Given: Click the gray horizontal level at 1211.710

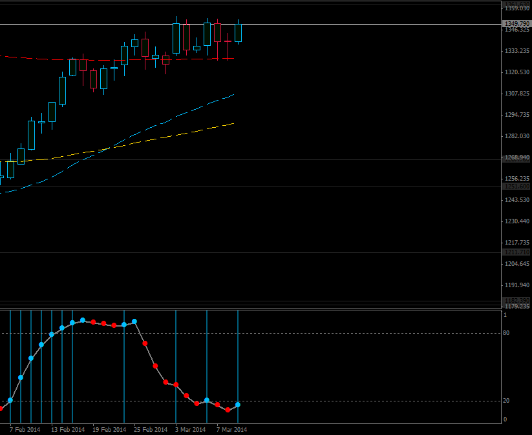Looking at the screenshot, I should click(x=251, y=253).
